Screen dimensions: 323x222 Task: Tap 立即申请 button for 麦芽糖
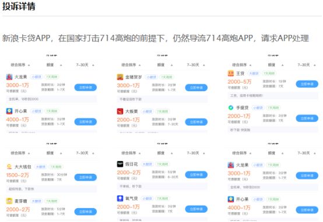(x=86, y=212)
